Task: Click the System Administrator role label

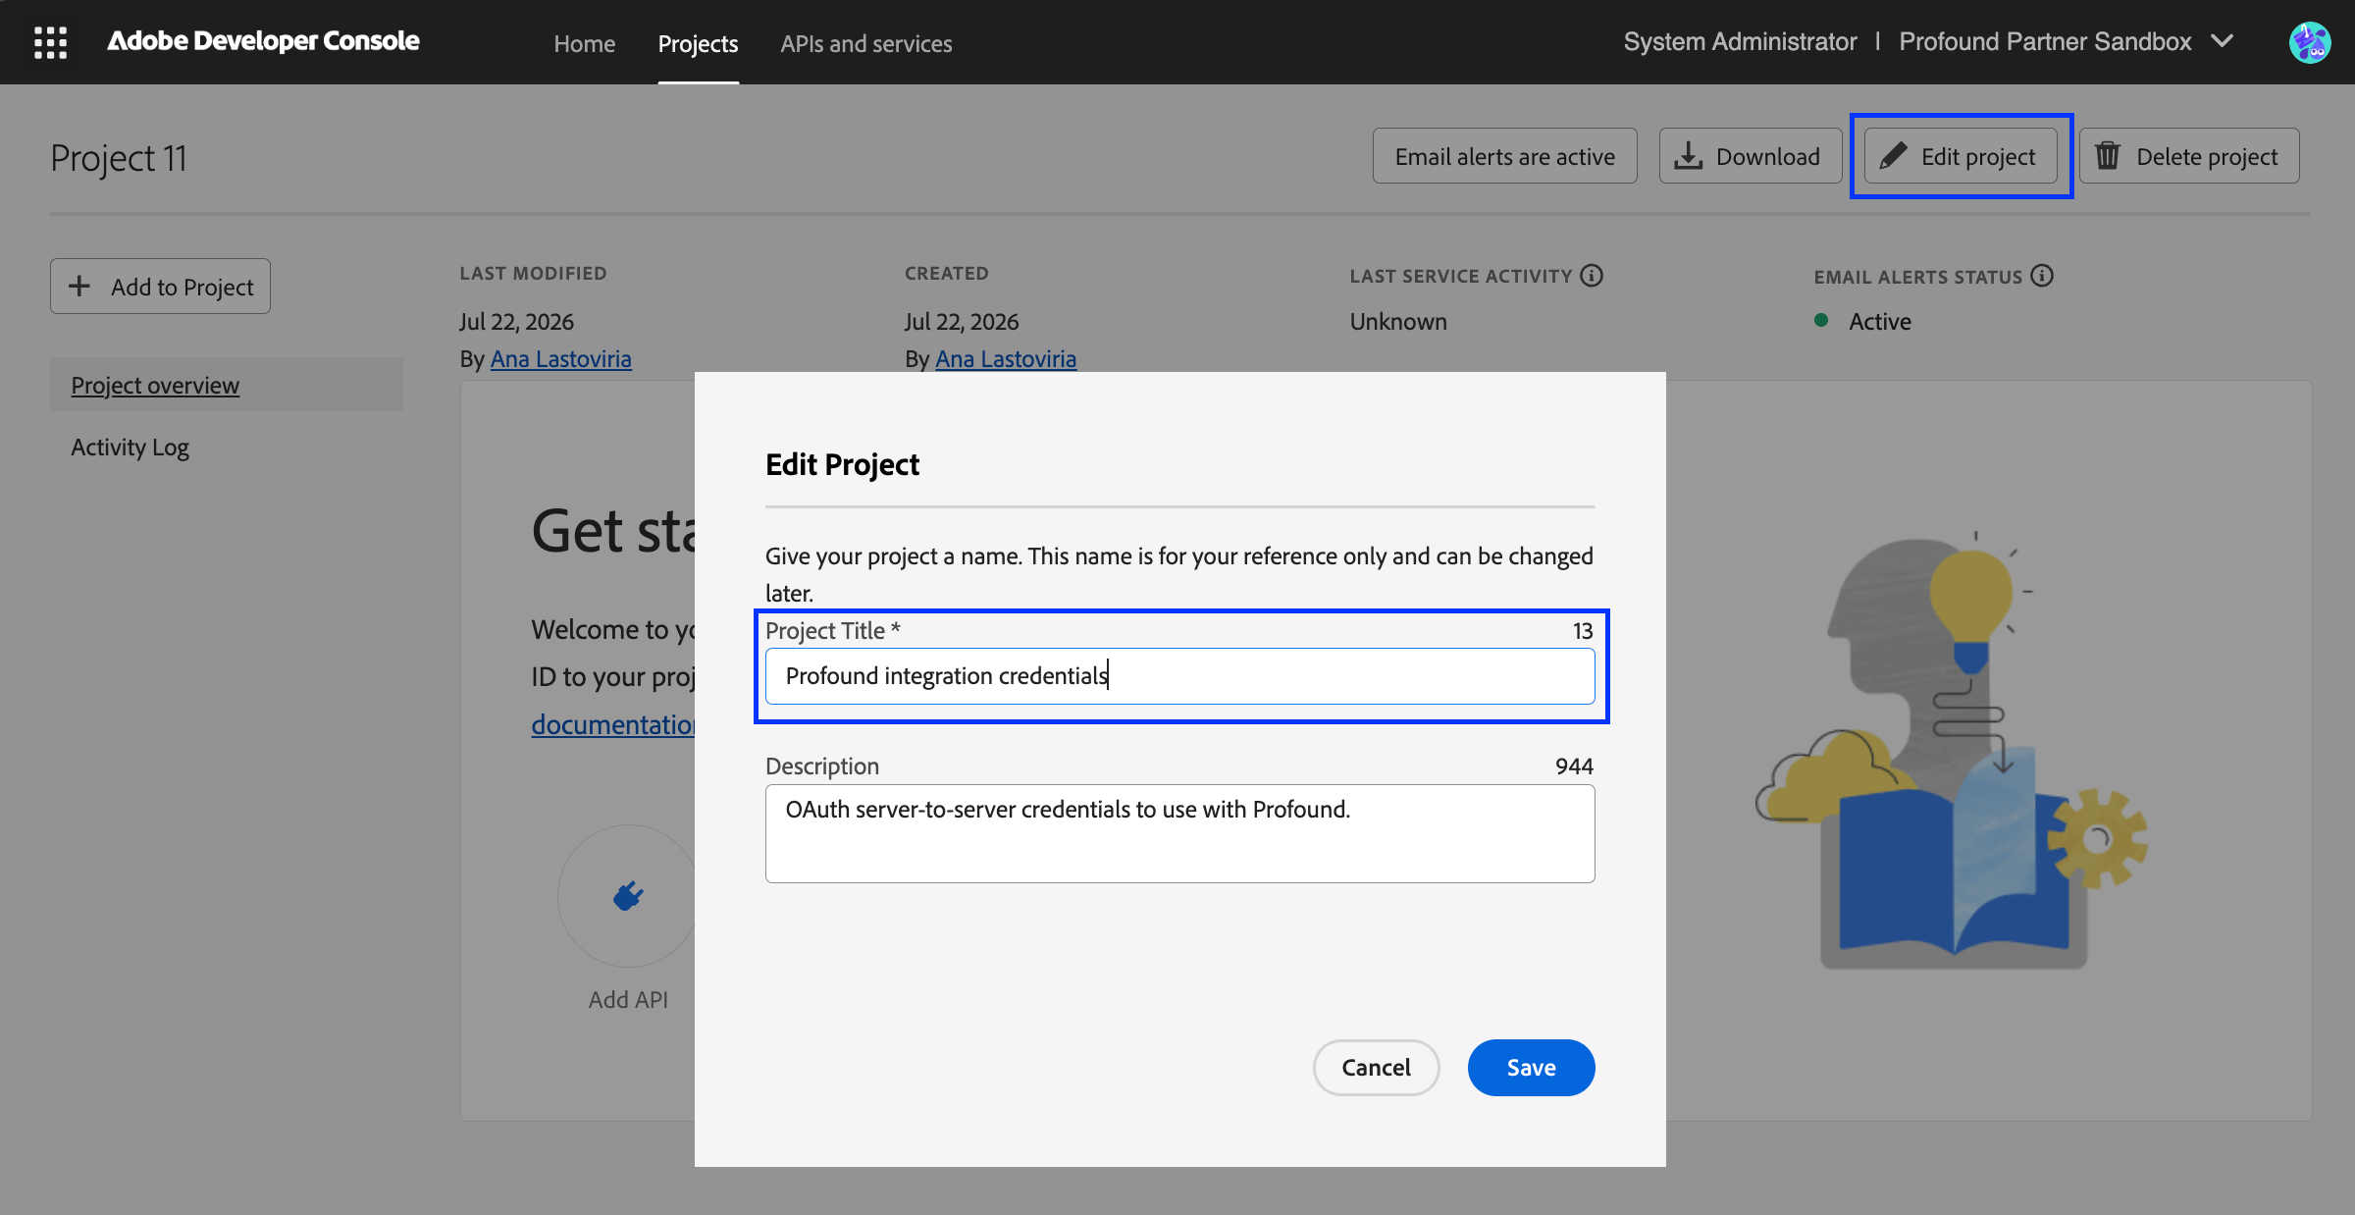Action: coord(1740,41)
